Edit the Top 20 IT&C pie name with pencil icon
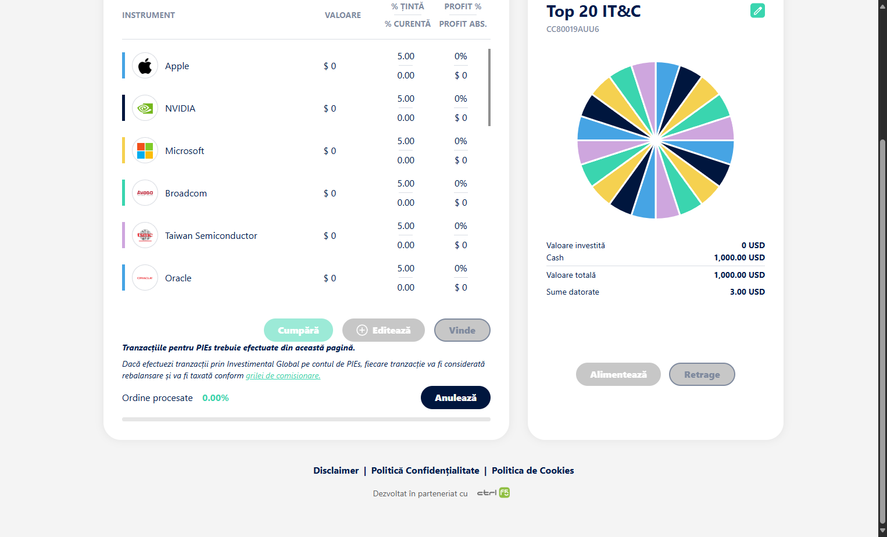 pos(757,10)
